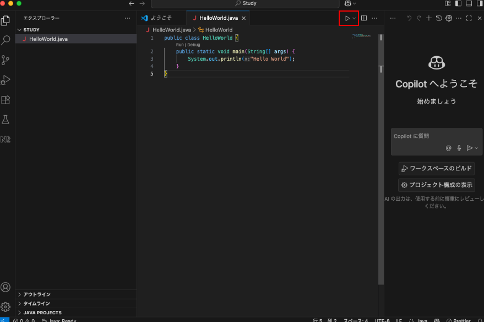Screen dimensions: 484x322
Task: Expand the JAVA PROJECTS section
Action: click(x=75, y=313)
